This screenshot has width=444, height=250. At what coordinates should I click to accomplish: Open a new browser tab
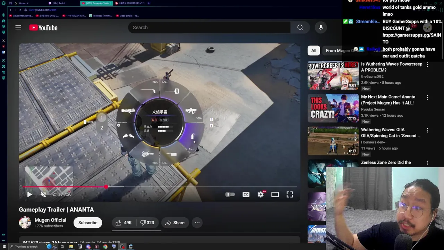(x=149, y=3)
